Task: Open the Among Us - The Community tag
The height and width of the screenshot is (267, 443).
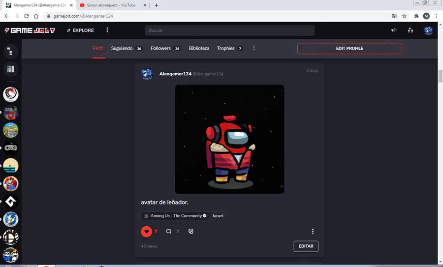Action: pyautogui.click(x=177, y=216)
